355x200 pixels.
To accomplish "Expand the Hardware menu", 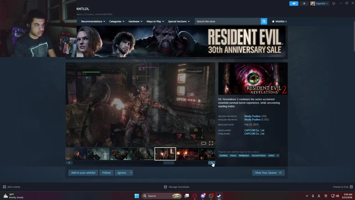I will click(x=135, y=21).
